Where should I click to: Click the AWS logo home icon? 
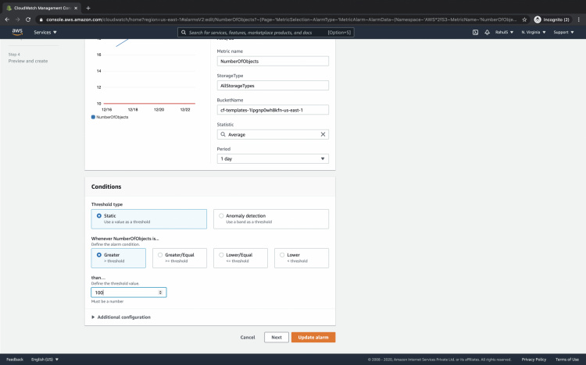16,32
